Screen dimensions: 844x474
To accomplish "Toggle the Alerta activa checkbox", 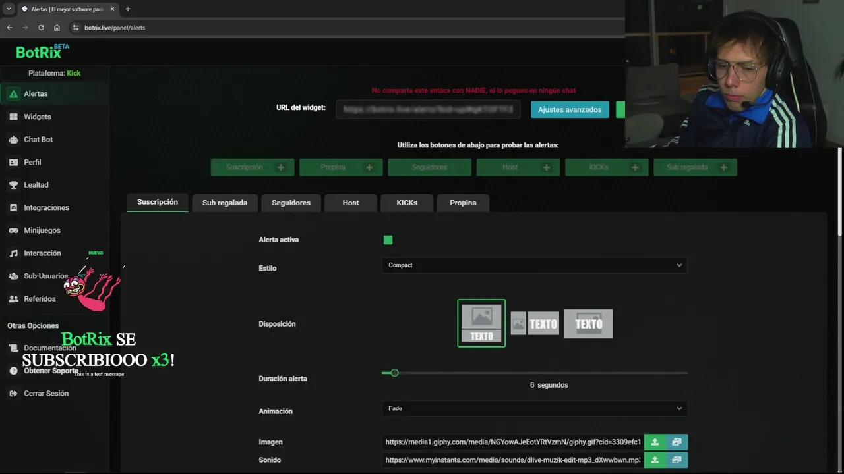I will click(x=388, y=240).
